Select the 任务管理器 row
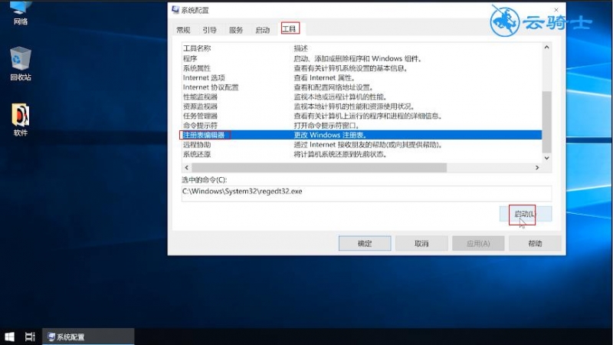 click(362, 117)
